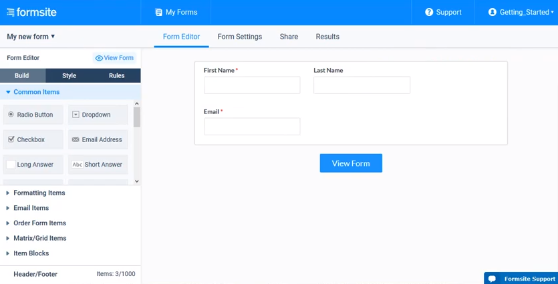Open Formsite Support chat widget
This screenshot has width=558, height=284.
click(521, 279)
